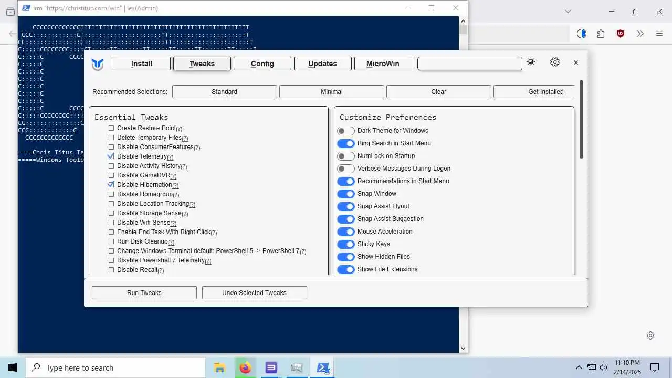Go to the Updates tab
The width and height of the screenshot is (672, 378).
point(322,64)
